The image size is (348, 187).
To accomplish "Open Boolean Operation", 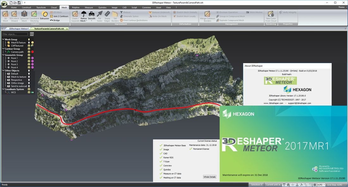I will coord(227,12).
